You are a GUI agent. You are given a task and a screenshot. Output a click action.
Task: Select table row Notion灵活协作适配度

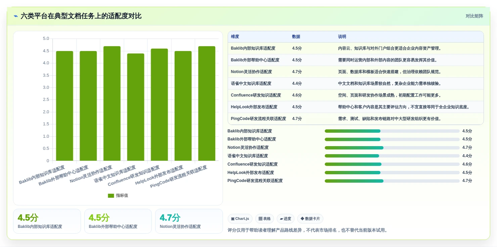pyautogui.click(x=356, y=72)
